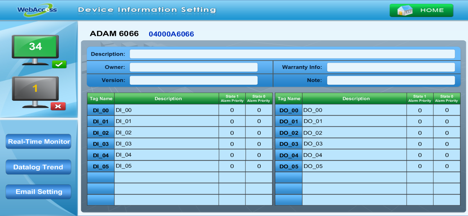Edit the description field of DI_03

[x=167, y=144]
